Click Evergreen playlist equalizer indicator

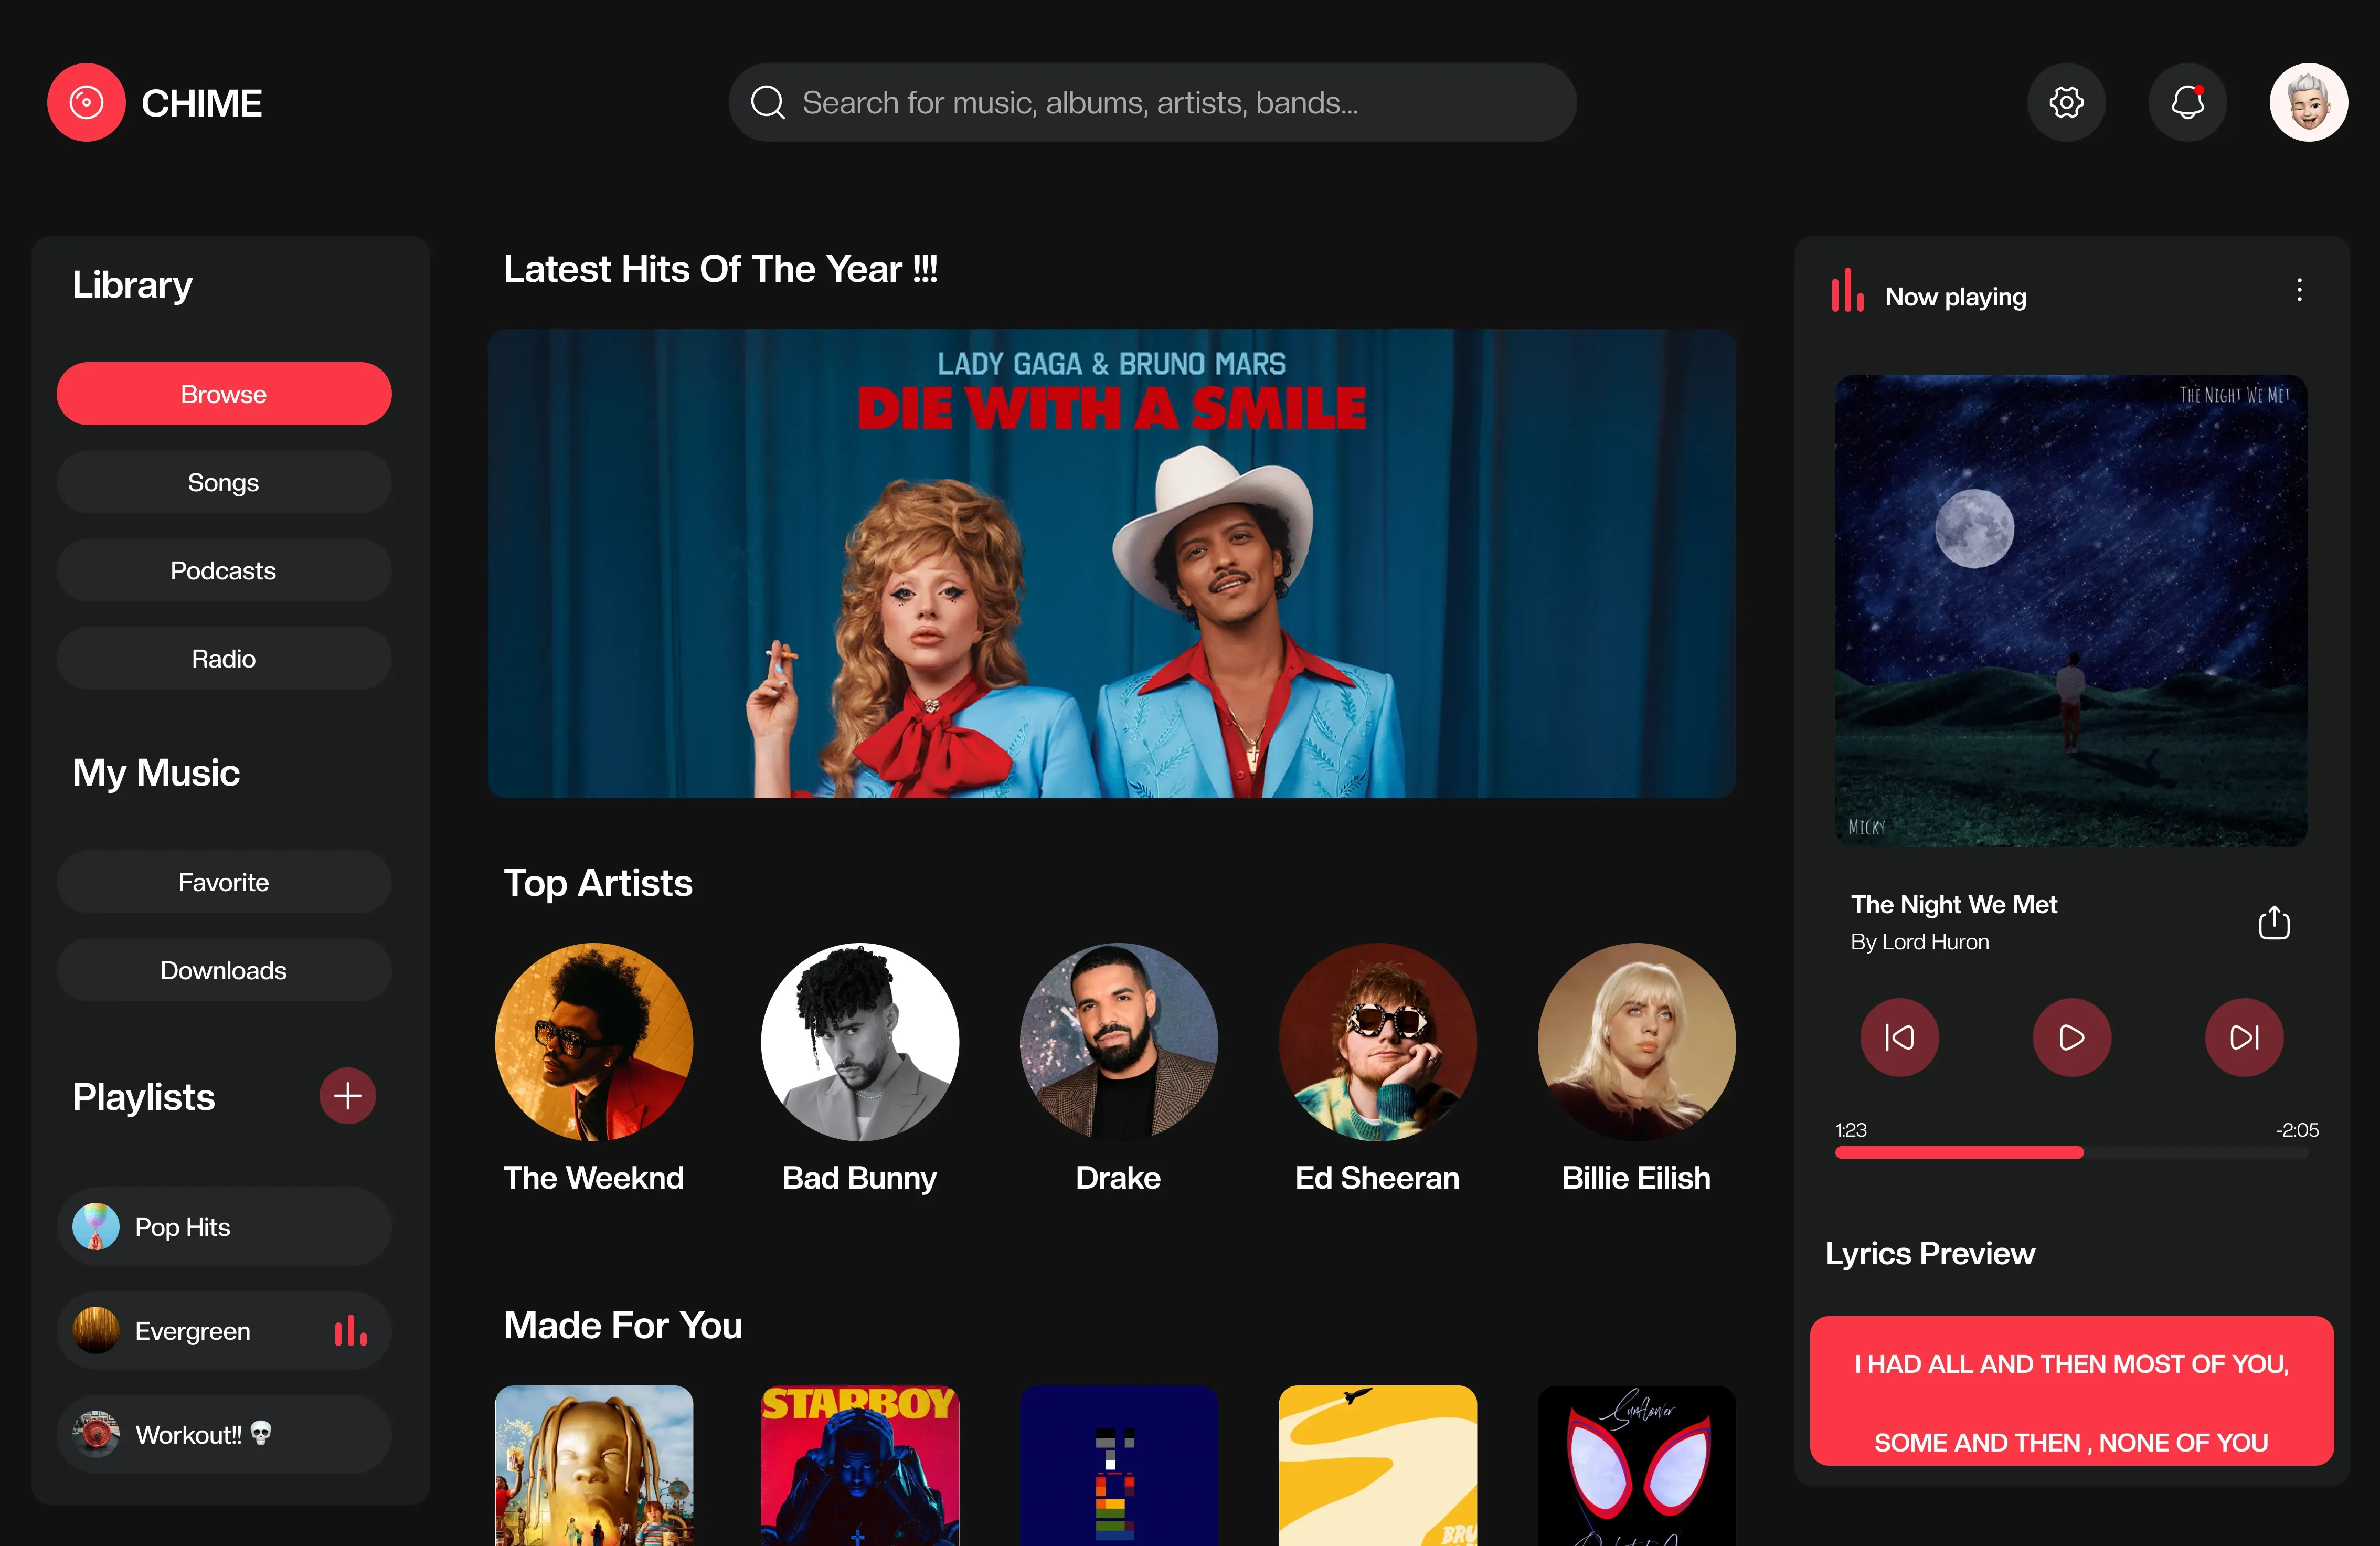[x=350, y=1331]
